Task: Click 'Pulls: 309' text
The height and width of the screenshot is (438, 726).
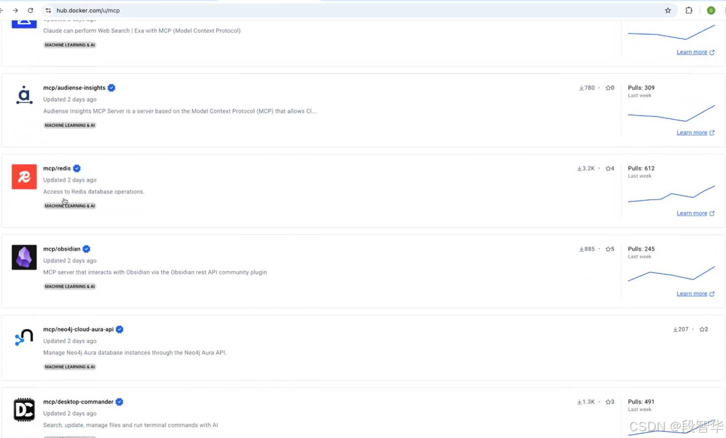Action: pos(641,88)
